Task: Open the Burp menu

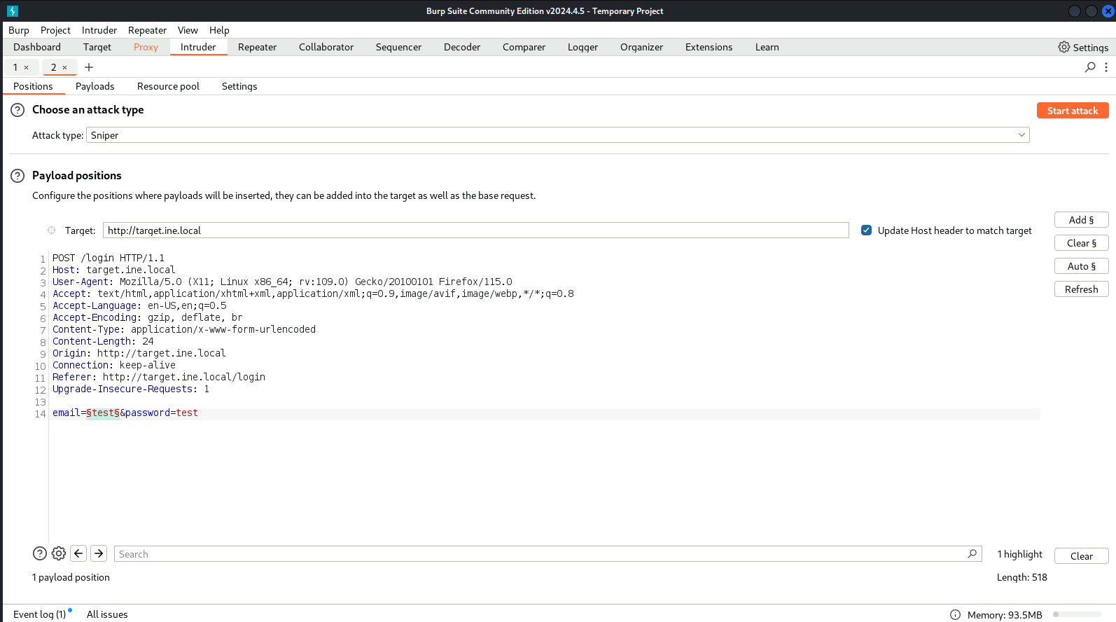Action: click(19, 30)
